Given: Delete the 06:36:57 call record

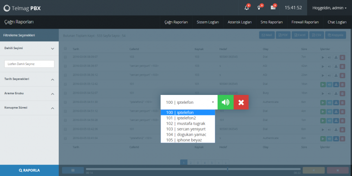Looking at the screenshot, I should click(x=342, y=66).
